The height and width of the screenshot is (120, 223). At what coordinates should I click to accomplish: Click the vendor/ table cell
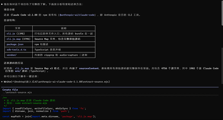[19, 55]
